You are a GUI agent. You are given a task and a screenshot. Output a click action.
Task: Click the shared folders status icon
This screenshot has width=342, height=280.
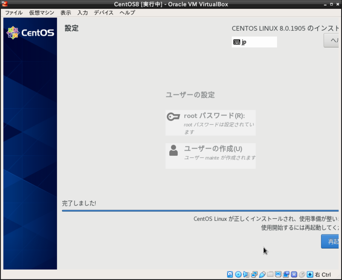tap(270, 274)
